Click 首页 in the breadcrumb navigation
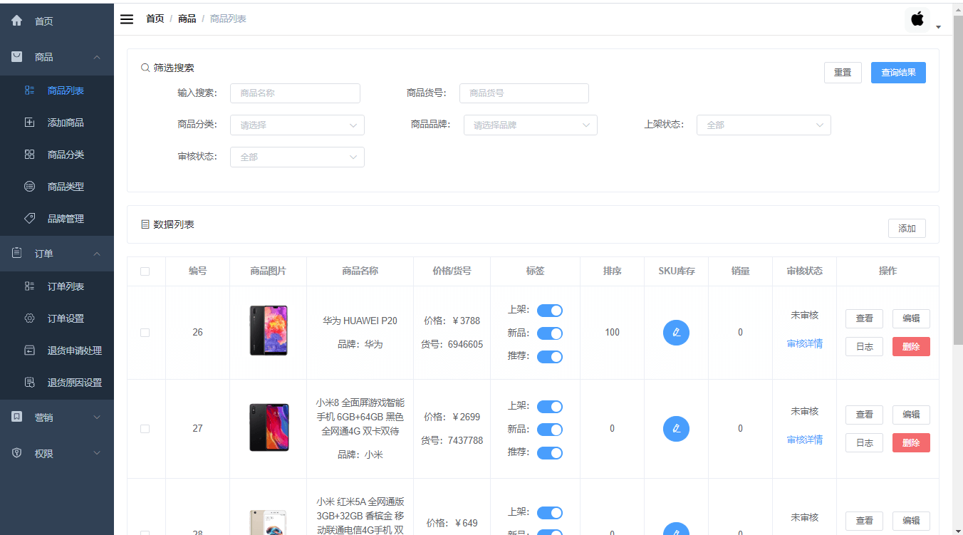 (155, 19)
